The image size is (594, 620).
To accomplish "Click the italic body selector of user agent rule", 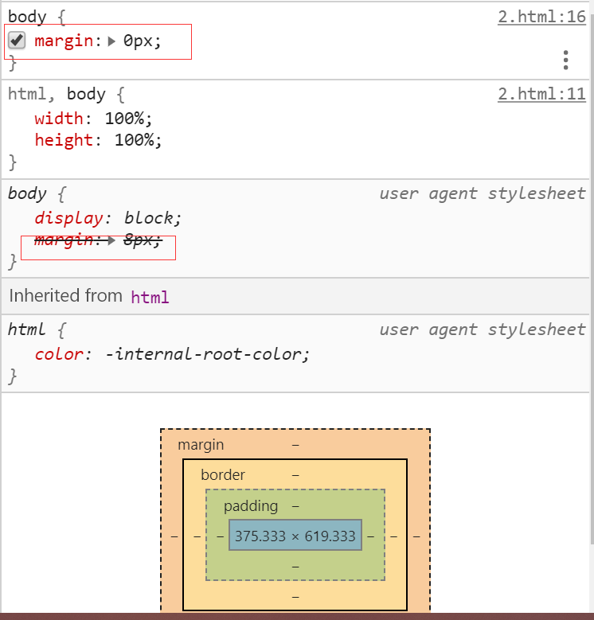I will click(27, 194).
